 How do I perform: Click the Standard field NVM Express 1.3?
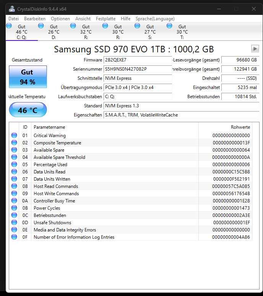[181, 106]
